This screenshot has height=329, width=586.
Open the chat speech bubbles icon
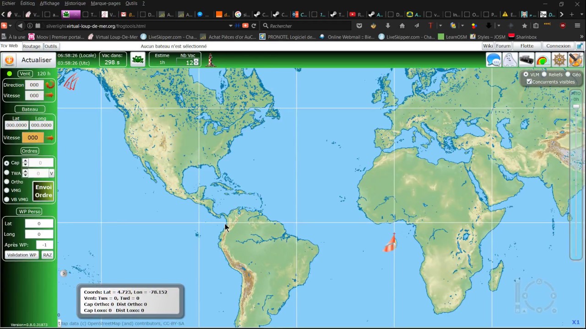point(494,60)
